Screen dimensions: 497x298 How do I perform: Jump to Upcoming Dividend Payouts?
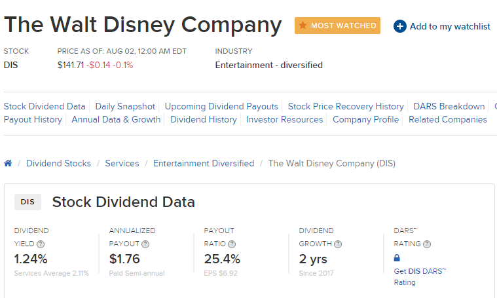pyautogui.click(x=221, y=106)
